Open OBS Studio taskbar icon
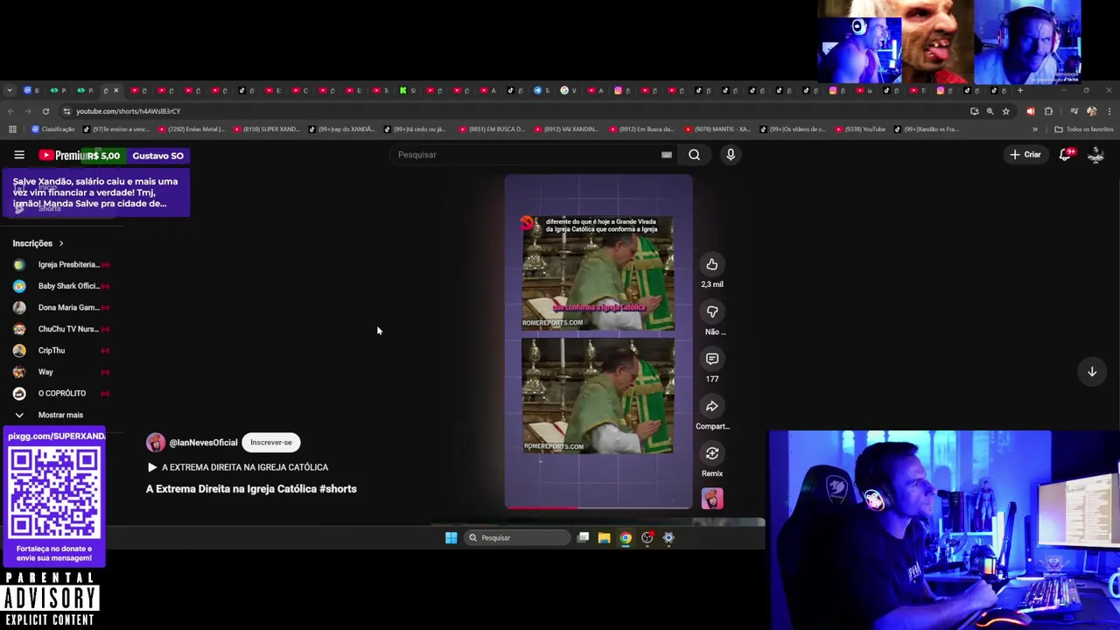Viewport: 1120px width, 630px height. click(x=647, y=537)
